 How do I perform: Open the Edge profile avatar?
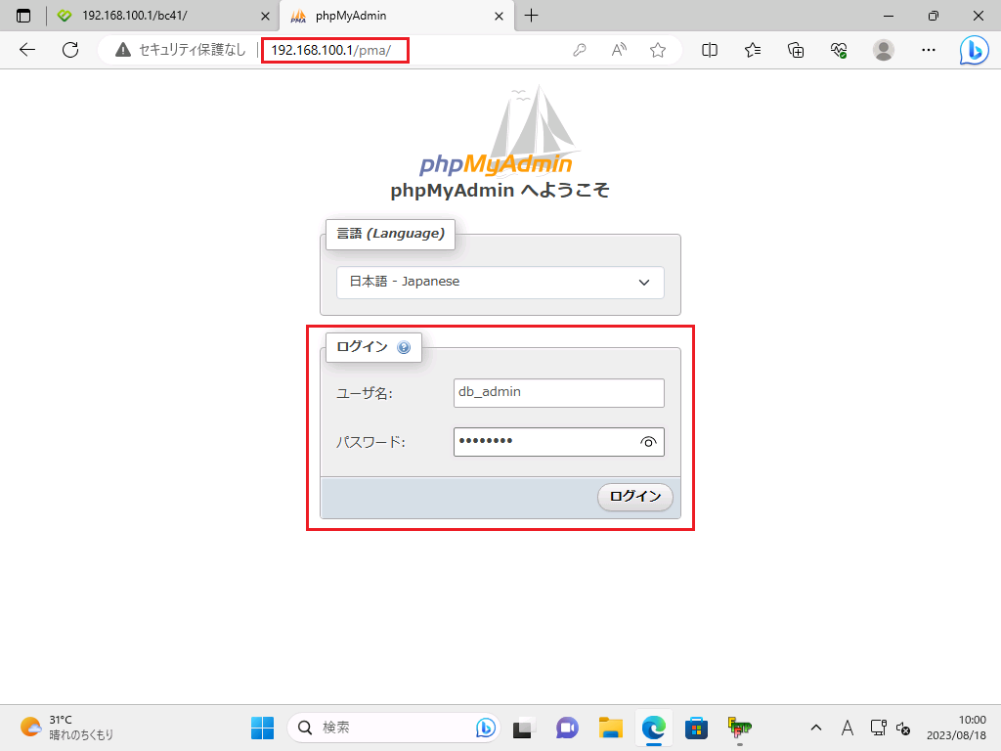(x=884, y=50)
